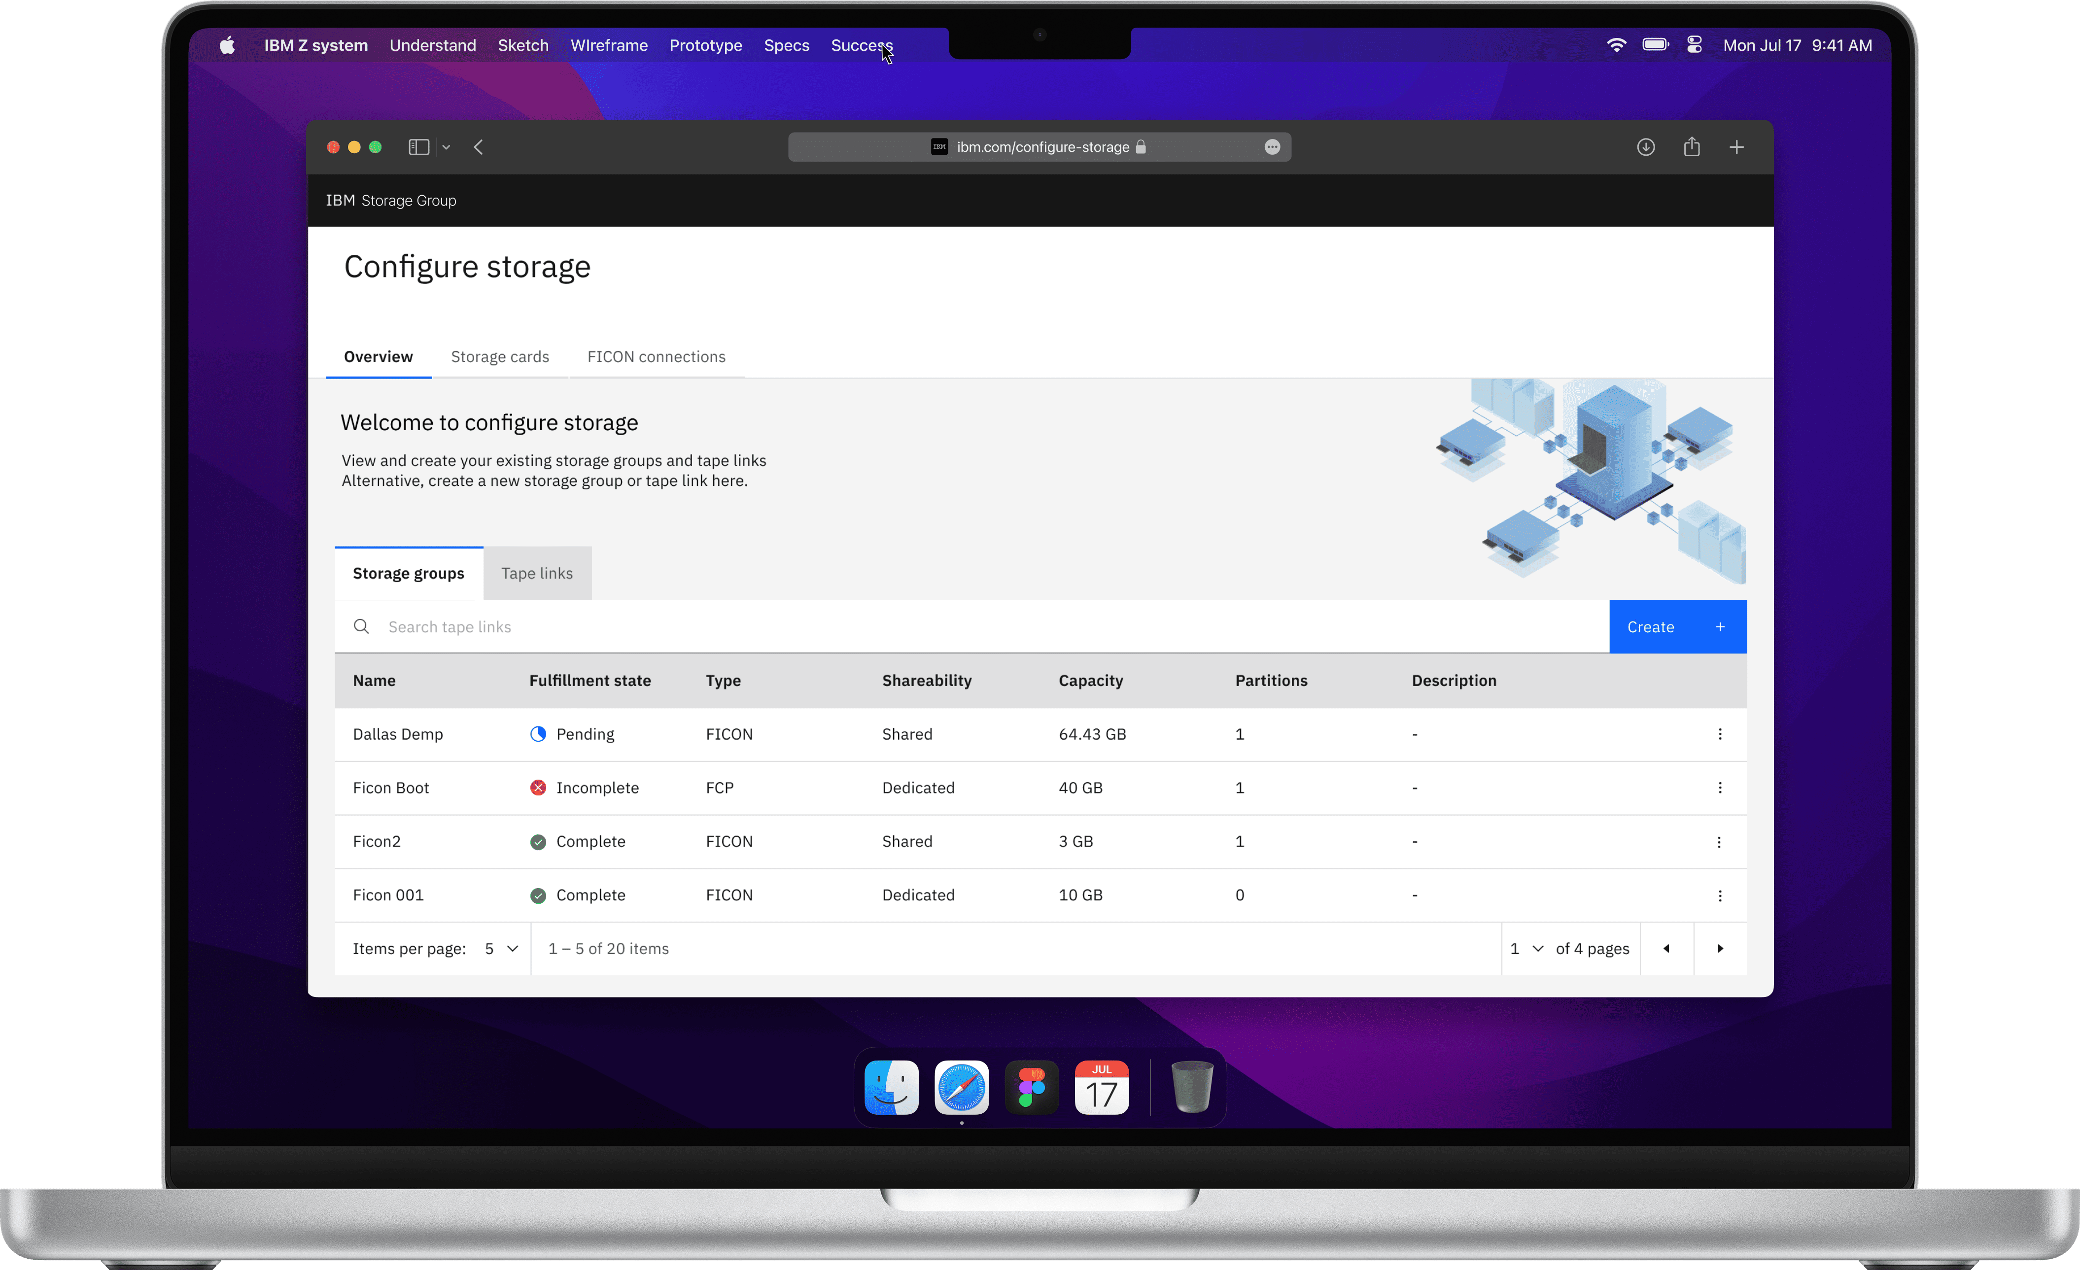Open overflow menu for Dallas Demp row
Screen dimensions: 2080x1270
coord(1720,734)
